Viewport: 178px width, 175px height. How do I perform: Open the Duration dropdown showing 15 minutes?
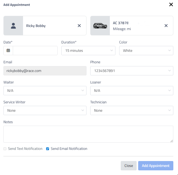[x=88, y=51]
